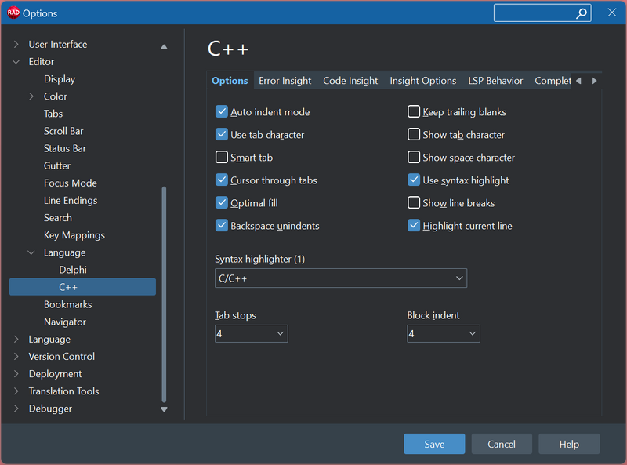The height and width of the screenshot is (465, 627).
Task: Select Status Bar in the tree
Action: pos(65,148)
